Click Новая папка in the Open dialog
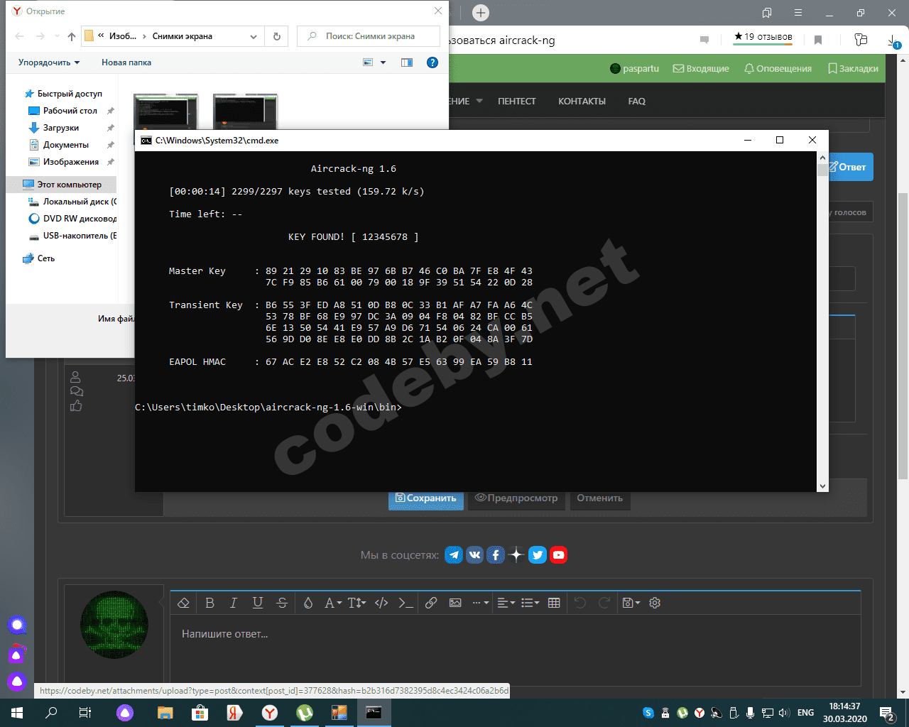Image resolution: width=909 pixels, height=727 pixels. 126,62
